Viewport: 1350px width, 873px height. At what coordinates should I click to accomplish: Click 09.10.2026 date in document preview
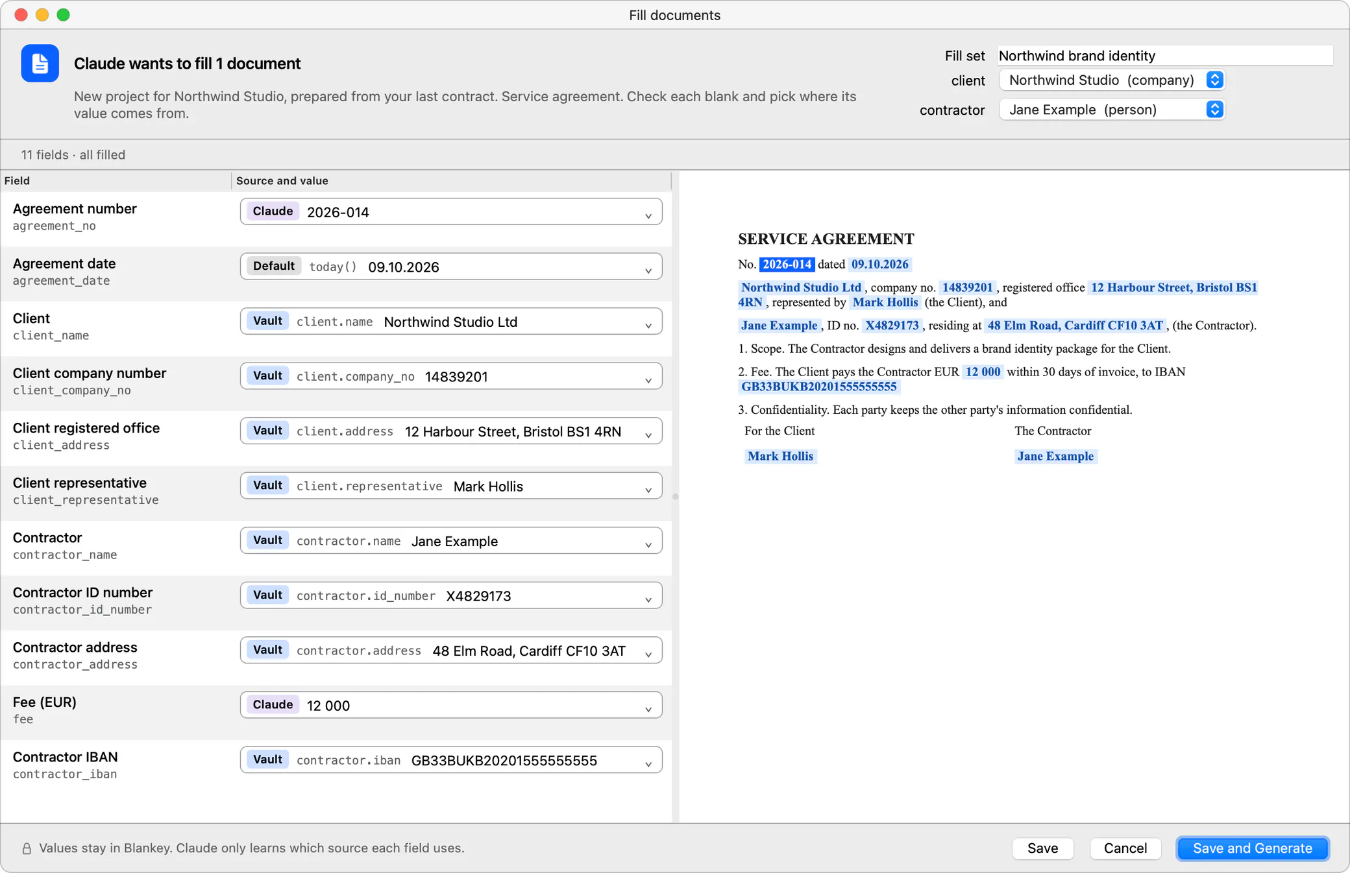879,265
